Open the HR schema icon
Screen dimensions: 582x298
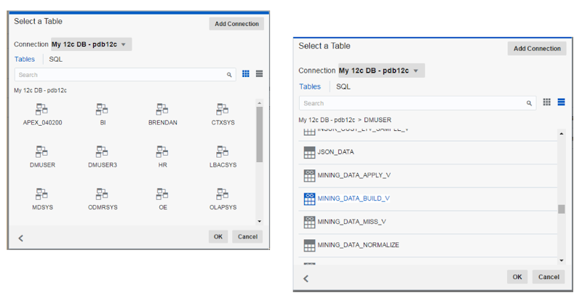pyautogui.click(x=162, y=152)
